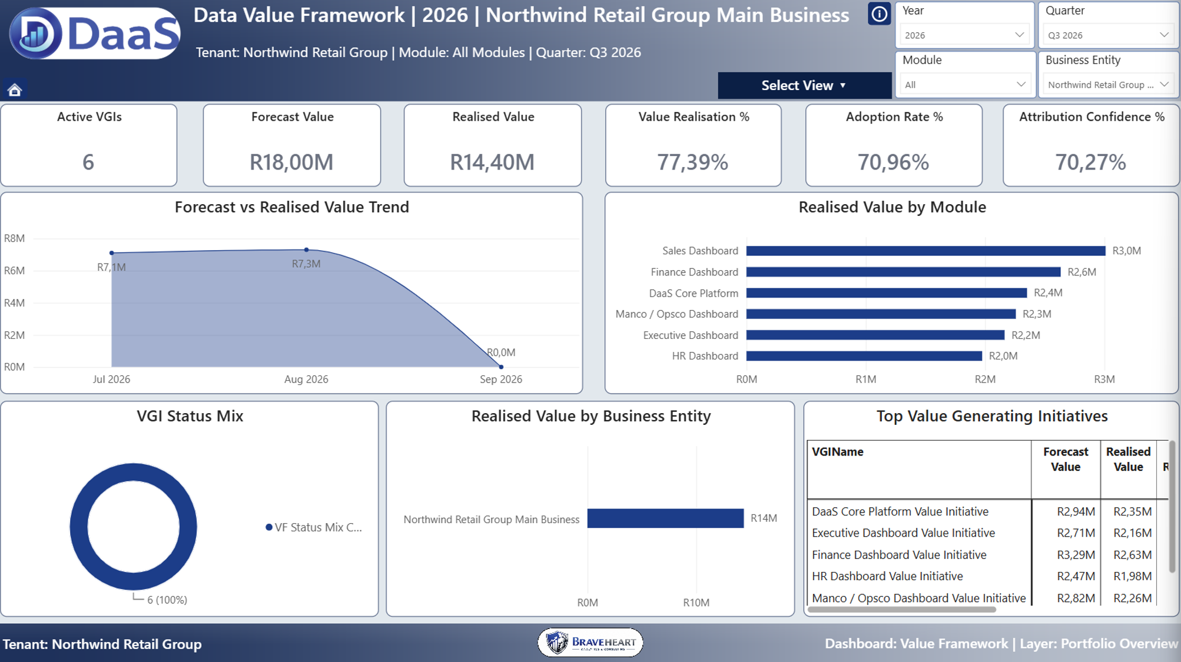Click the Value Realisation % card
This screenshot has height=662, width=1181.
(x=694, y=145)
